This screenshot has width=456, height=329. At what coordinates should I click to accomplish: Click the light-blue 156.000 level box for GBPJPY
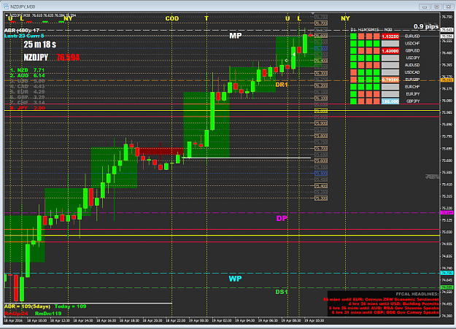tap(390, 101)
